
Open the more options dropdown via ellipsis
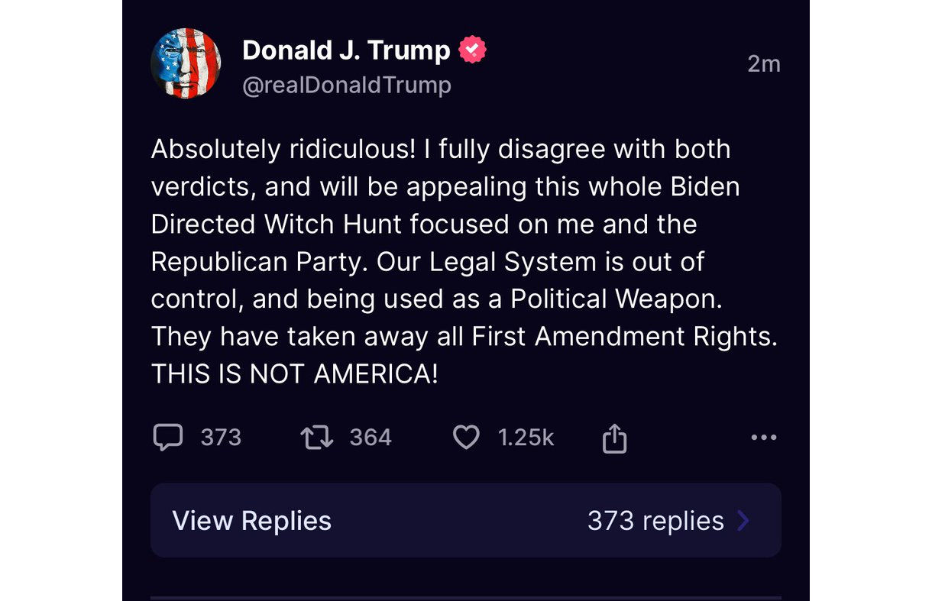click(x=763, y=437)
